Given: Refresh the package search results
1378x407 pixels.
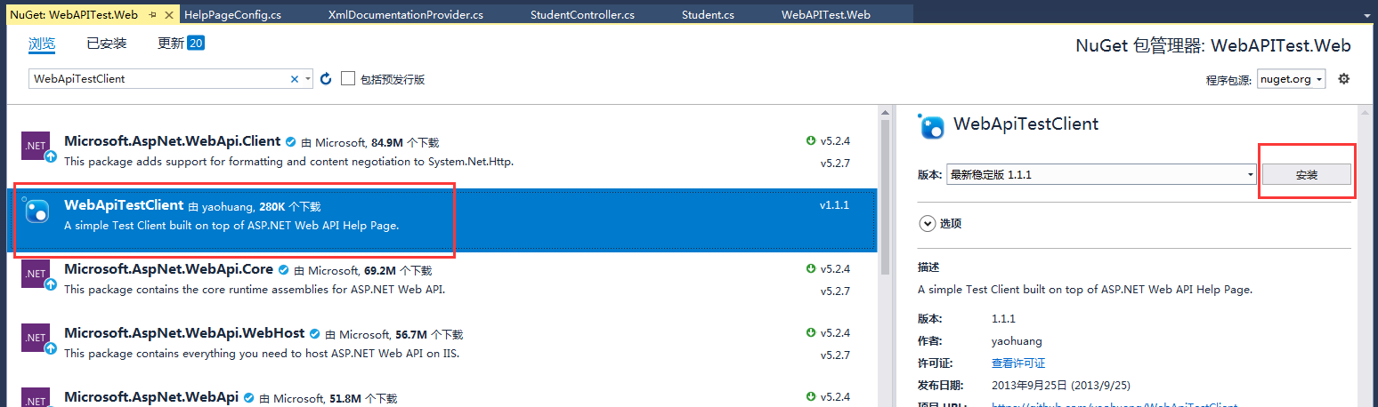Looking at the screenshot, I should coord(326,79).
